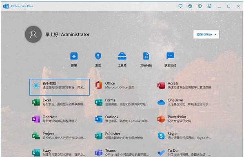The height and width of the screenshot is (157, 244).
Task: Maximize the Office Tool Plus window
Action: point(229,6)
